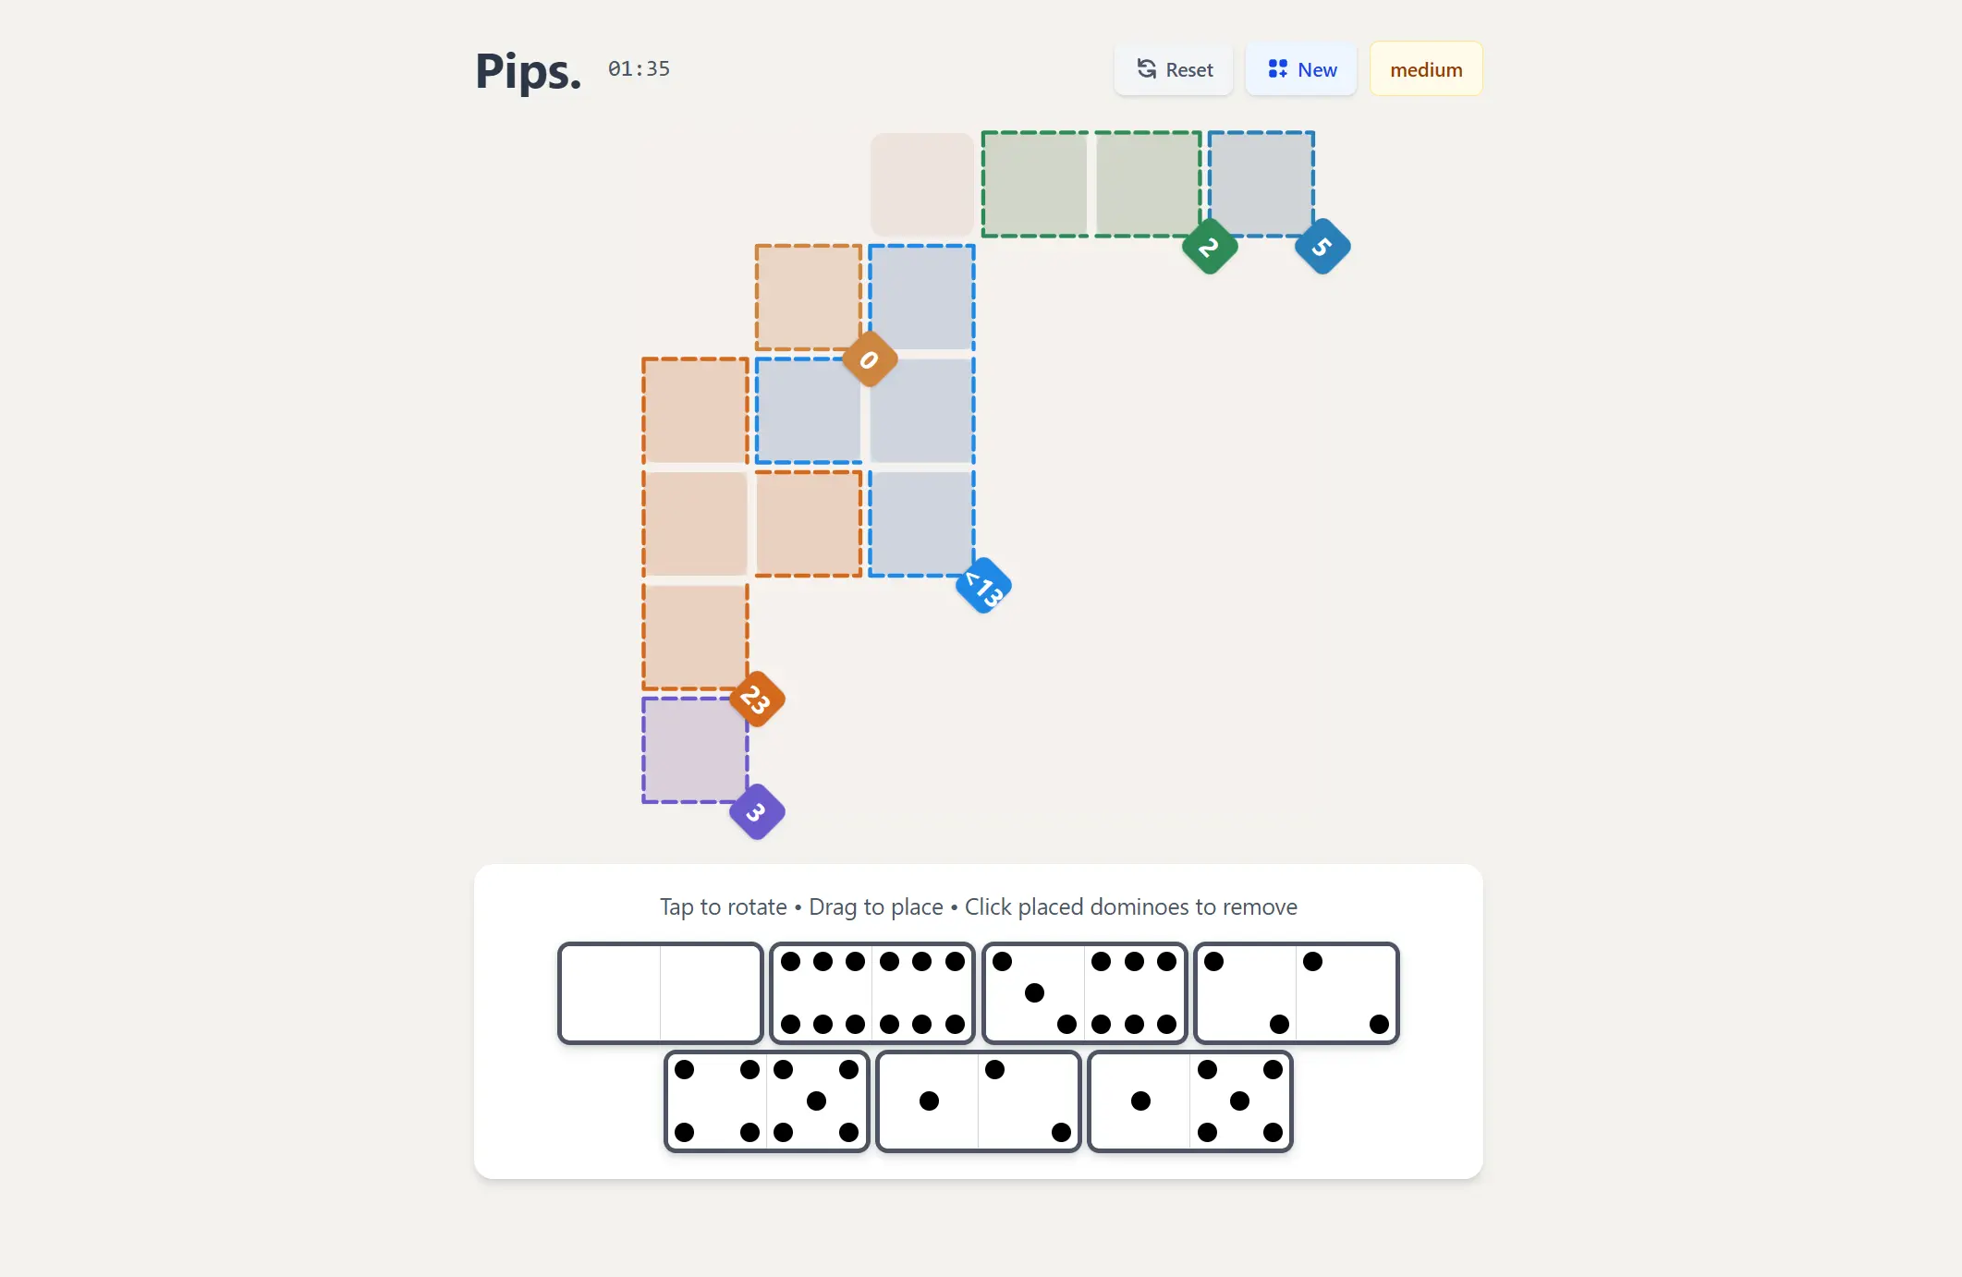Tap the one-five domino tile

[1190, 1101]
